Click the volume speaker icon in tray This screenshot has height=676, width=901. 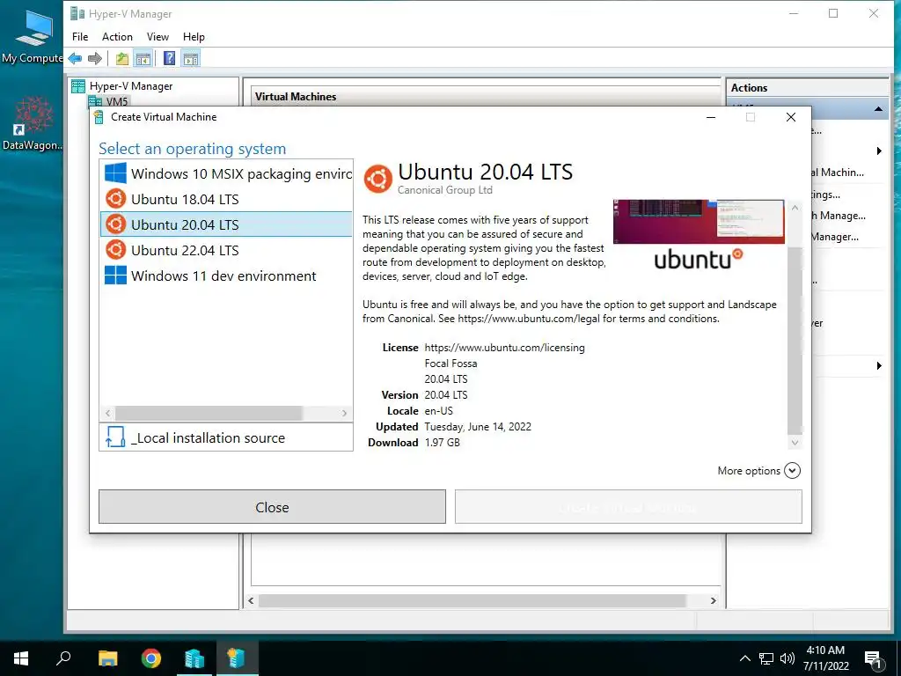[787, 658]
